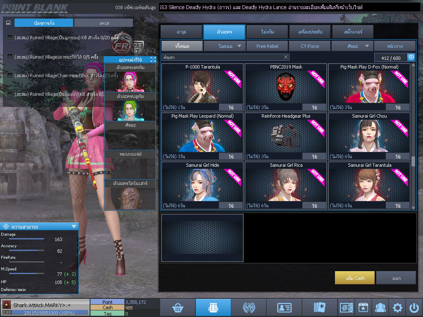This screenshot has width=423, height=317.
Task: Open the player profile ID card icon
Action: [284, 308]
